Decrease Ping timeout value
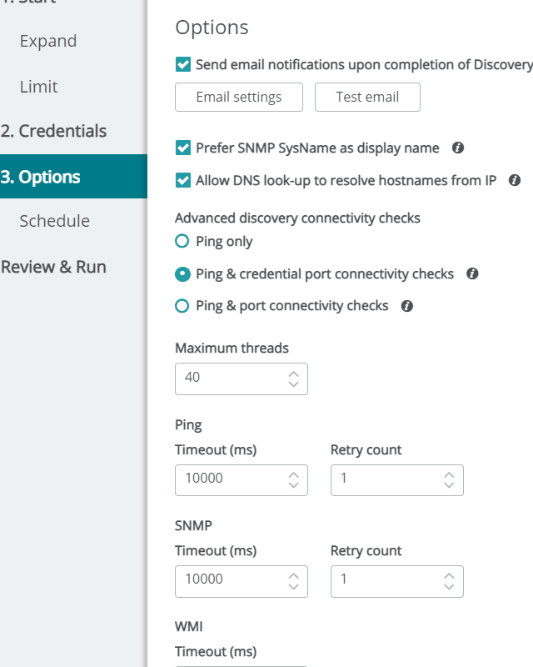533x667 pixels. coord(294,485)
